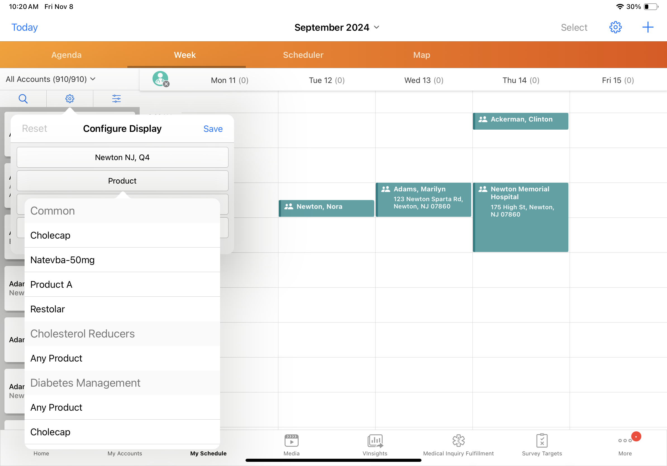Screen dimensions: 667x466
Task: Open the Newton NJ, Q4 selector
Action: click(122, 157)
